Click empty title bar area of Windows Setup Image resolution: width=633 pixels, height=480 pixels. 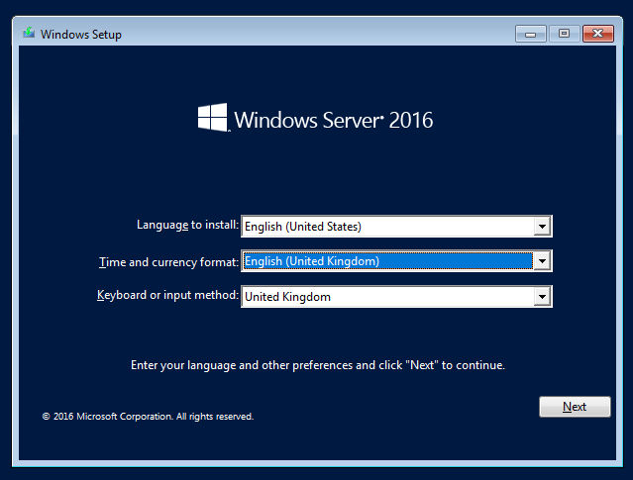317,34
